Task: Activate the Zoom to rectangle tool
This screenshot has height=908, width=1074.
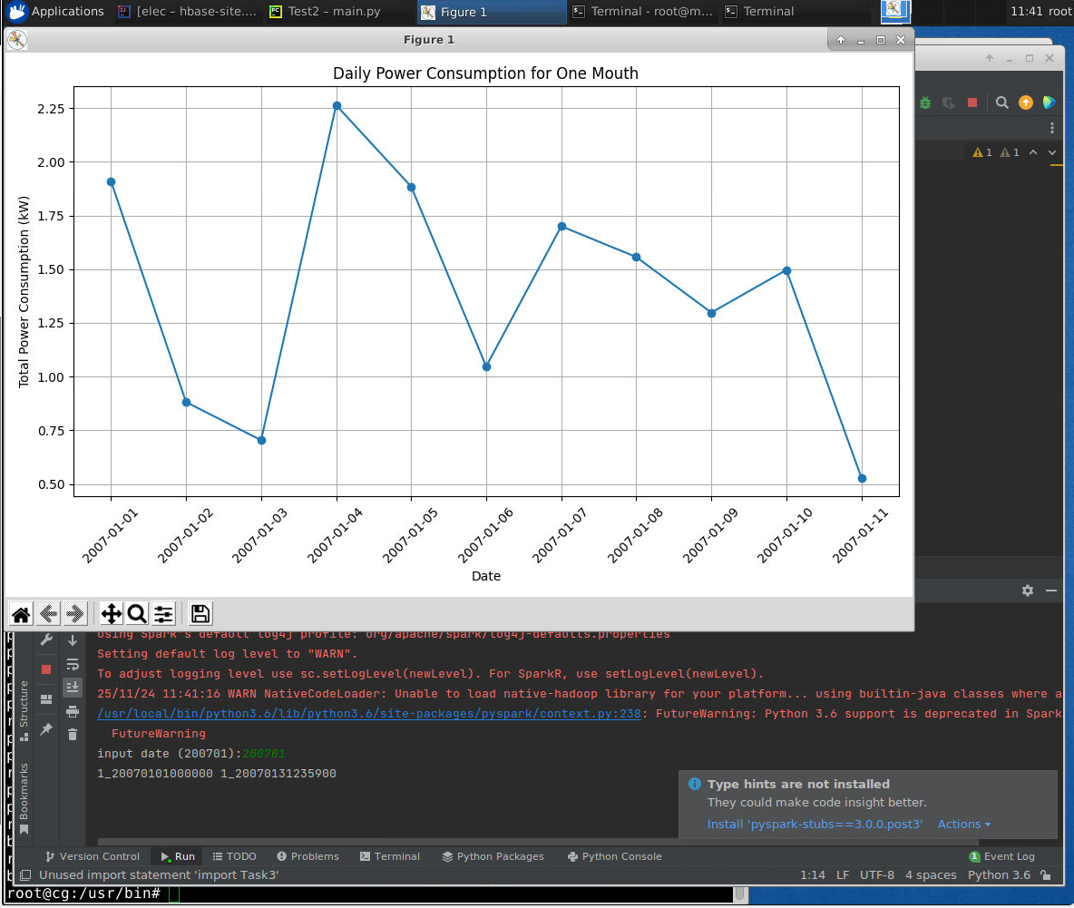Action: 137,614
